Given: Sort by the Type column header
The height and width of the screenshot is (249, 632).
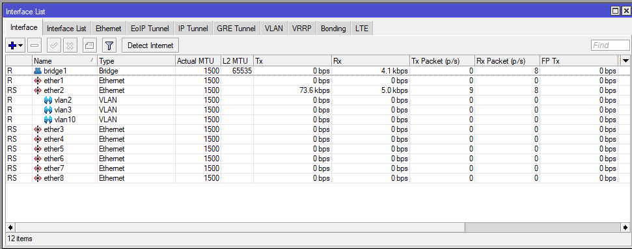Looking at the screenshot, I should [x=136, y=61].
